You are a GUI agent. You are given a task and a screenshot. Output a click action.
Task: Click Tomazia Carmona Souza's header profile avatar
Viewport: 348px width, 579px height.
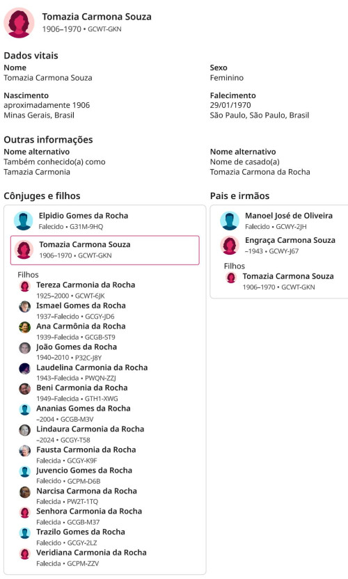(x=19, y=22)
